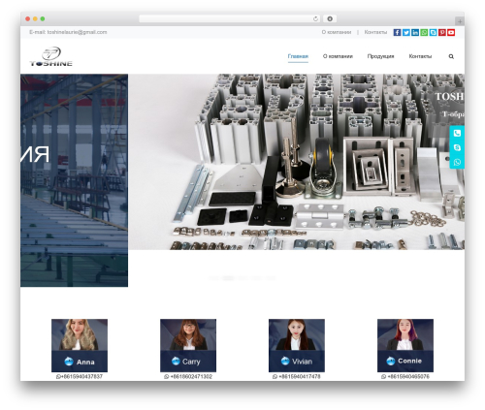Viewport: 485px width, 410px height.
Task: Open the Twitter social icon
Action: (406, 32)
